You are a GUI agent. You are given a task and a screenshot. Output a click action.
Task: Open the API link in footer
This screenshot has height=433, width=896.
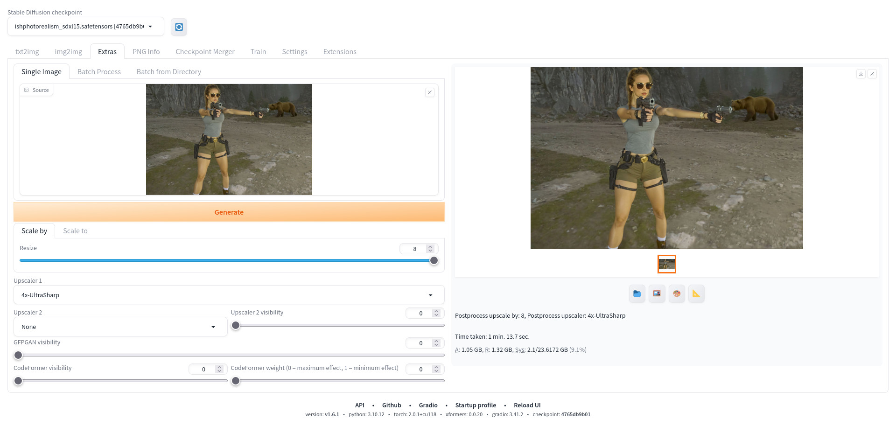click(359, 405)
